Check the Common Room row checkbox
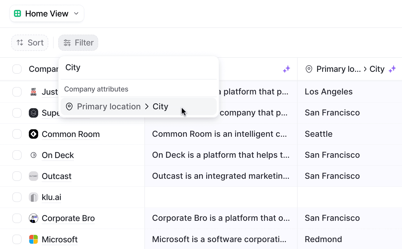This screenshot has width=402, height=249. coord(17,134)
